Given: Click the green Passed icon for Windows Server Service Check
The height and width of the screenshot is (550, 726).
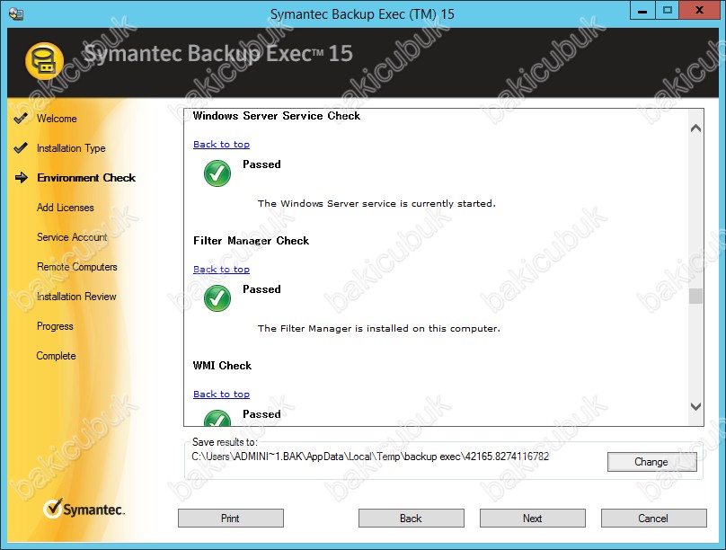Looking at the screenshot, I should 217,173.
